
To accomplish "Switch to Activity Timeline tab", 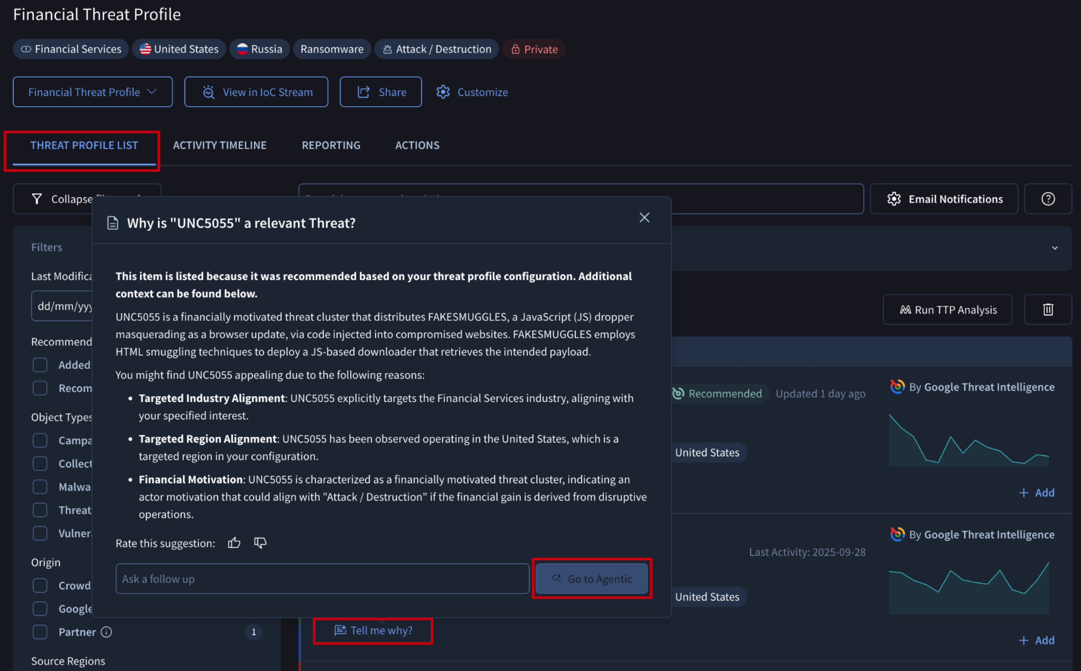I will click(219, 145).
